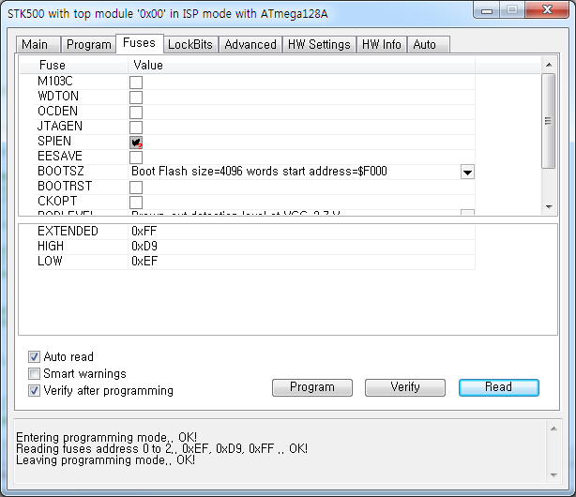This screenshot has width=576, height=497.
Task: Click the HIGH fuse value field
Action: (x=300, y=246)
